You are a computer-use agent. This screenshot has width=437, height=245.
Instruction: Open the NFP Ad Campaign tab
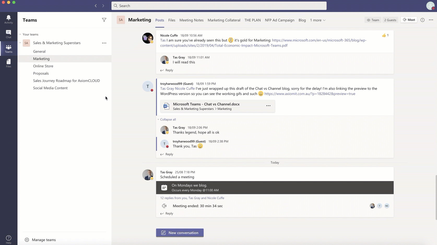point(280,20)
